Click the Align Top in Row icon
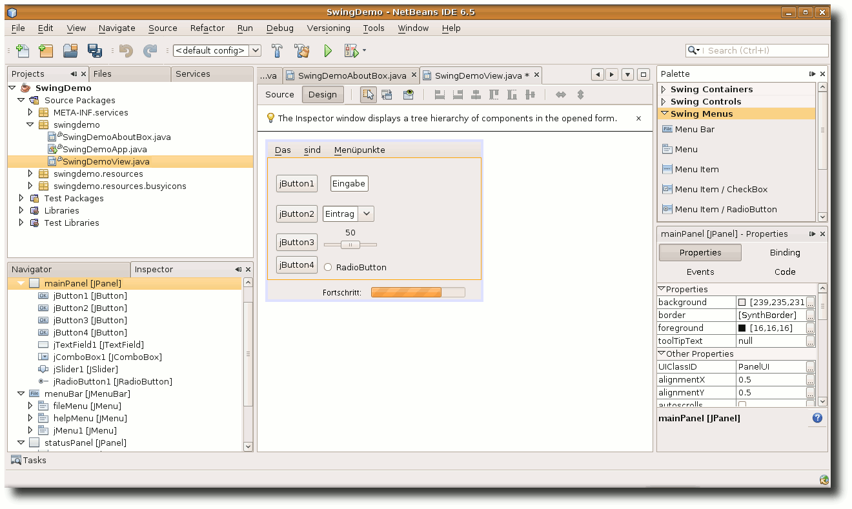The width and height of the screenshot is (852, 509). (494, 95)
